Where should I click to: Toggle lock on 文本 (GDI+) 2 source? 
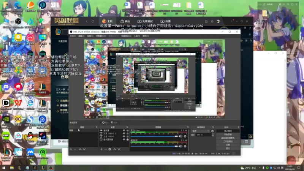127,133
